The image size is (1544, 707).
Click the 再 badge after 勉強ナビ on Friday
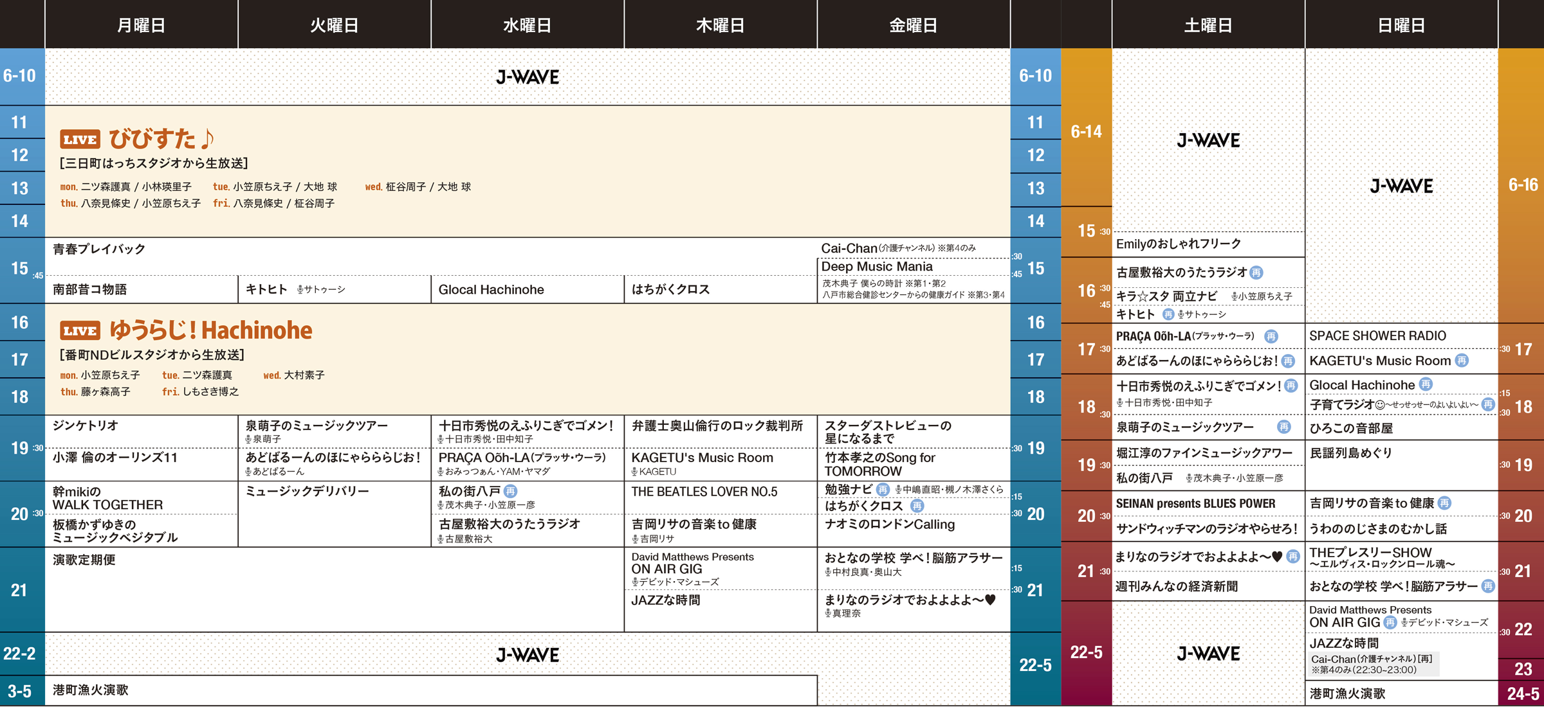[x=883, y=490]
